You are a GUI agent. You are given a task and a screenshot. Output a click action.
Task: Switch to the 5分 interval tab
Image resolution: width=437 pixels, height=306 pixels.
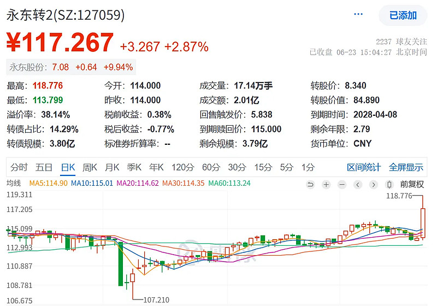[x=286, y=168]
